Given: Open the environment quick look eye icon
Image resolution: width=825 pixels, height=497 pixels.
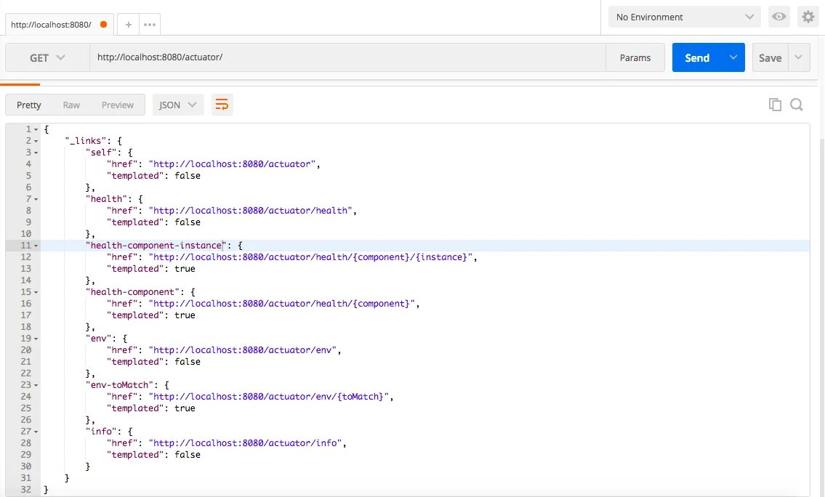Looking at the screenshot, I should 778,17.
